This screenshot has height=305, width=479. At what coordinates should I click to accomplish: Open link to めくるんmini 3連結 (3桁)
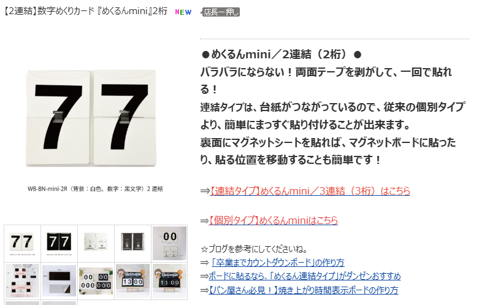[310, 191]
